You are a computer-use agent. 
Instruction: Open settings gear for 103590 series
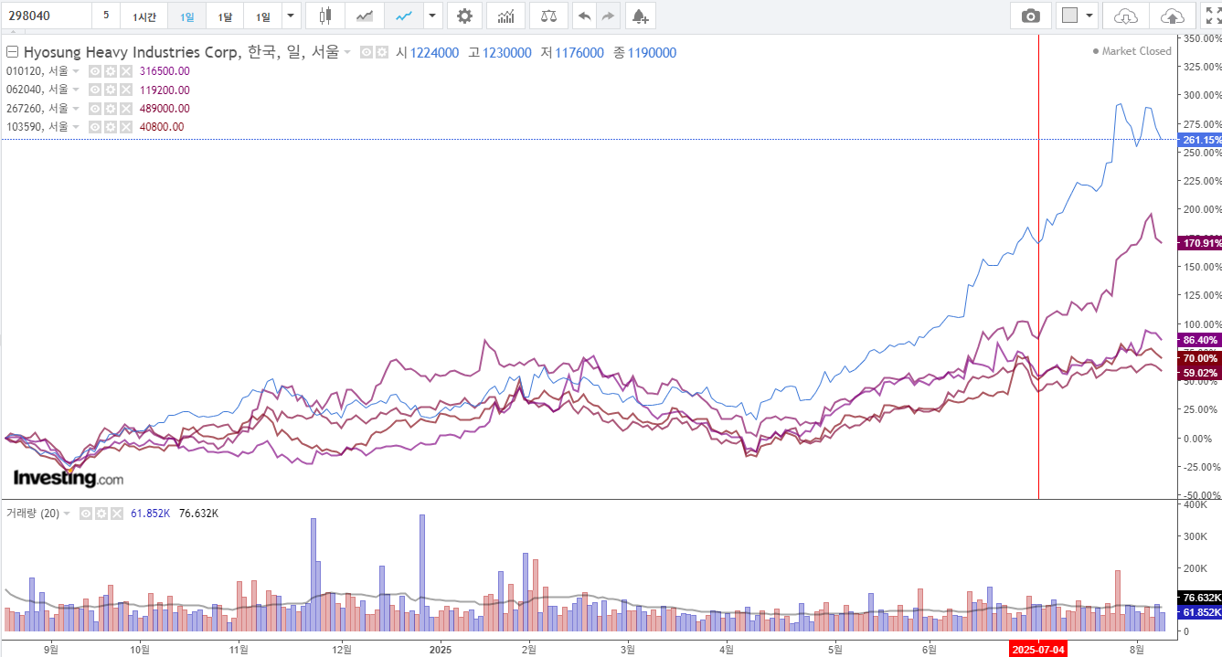[110, 127]
